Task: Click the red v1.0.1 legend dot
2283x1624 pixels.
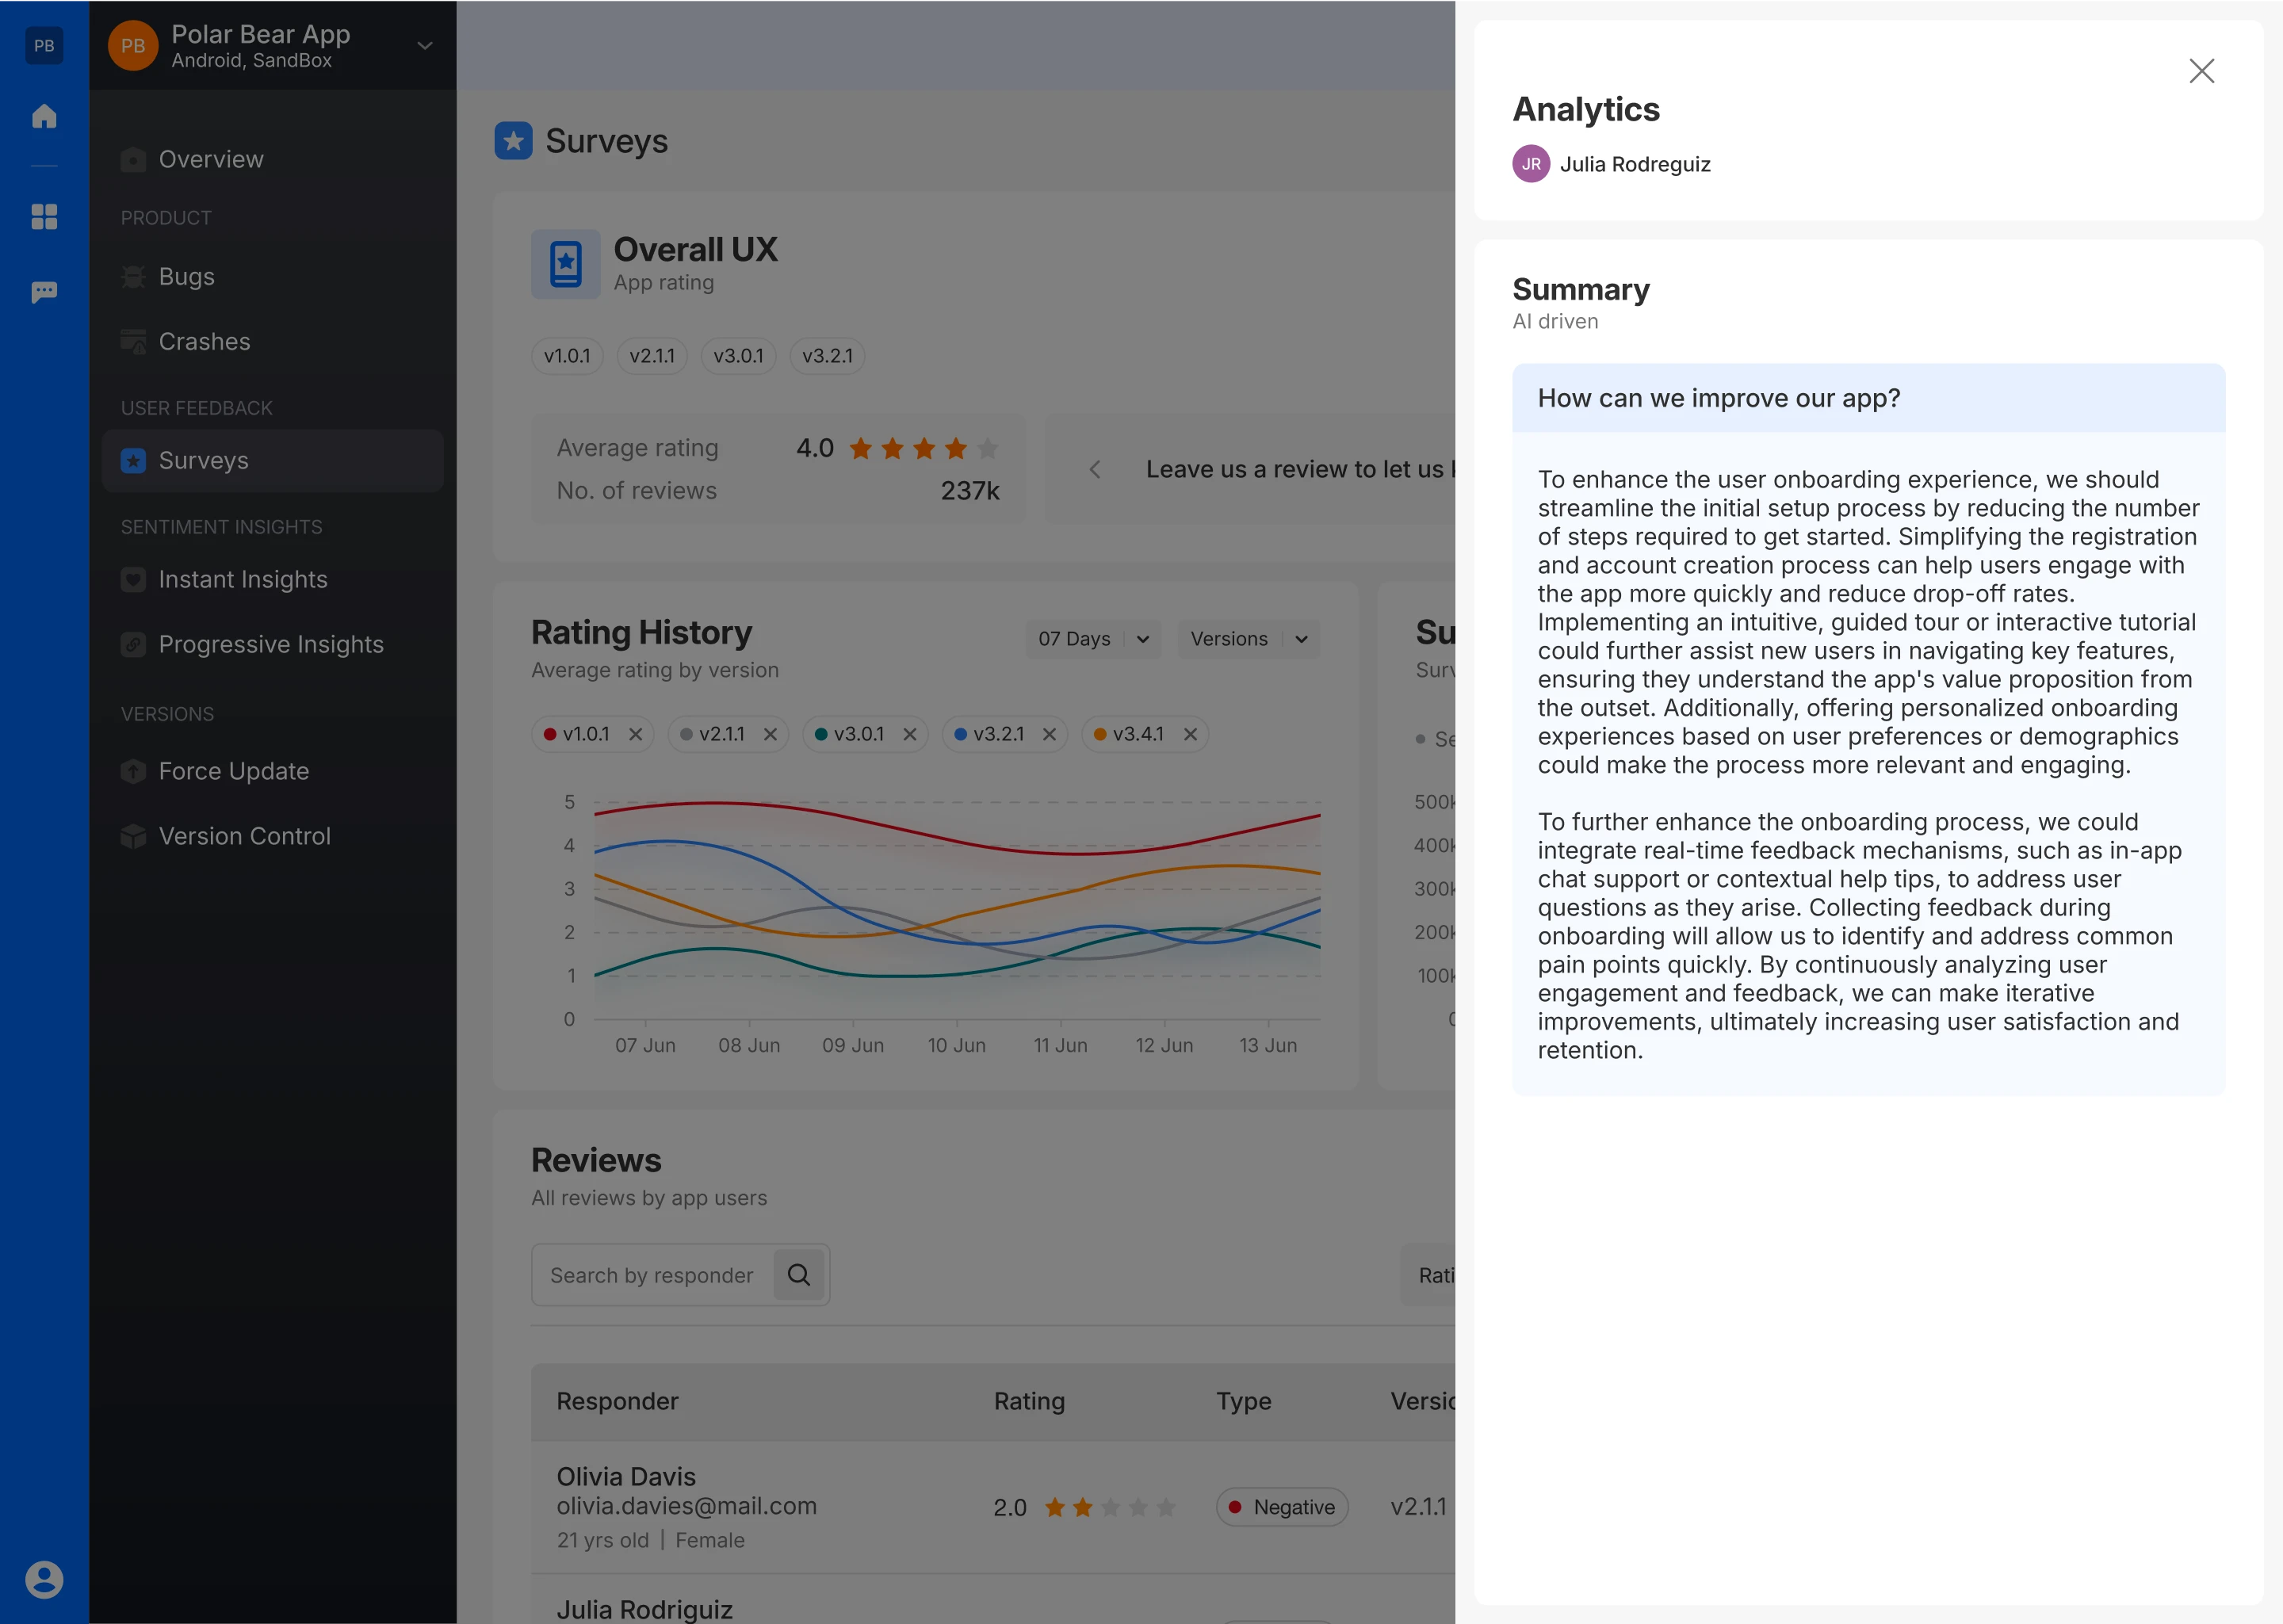Action: coord(549,734)
